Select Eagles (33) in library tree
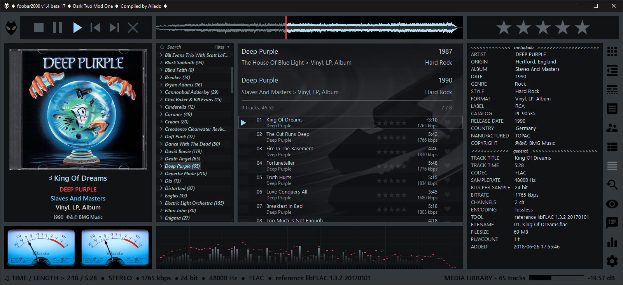 point(176,195)
